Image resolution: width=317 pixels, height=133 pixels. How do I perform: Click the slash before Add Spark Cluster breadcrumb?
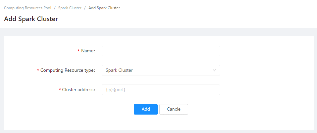coord(85,8)
